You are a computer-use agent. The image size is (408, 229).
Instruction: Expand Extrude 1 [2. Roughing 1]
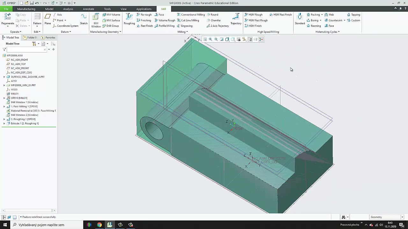tap(4, 123)
